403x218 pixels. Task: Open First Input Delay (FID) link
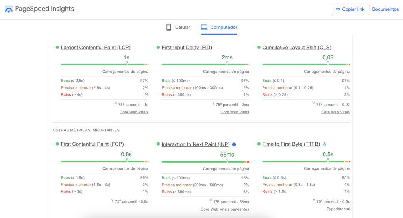(187, 48)
